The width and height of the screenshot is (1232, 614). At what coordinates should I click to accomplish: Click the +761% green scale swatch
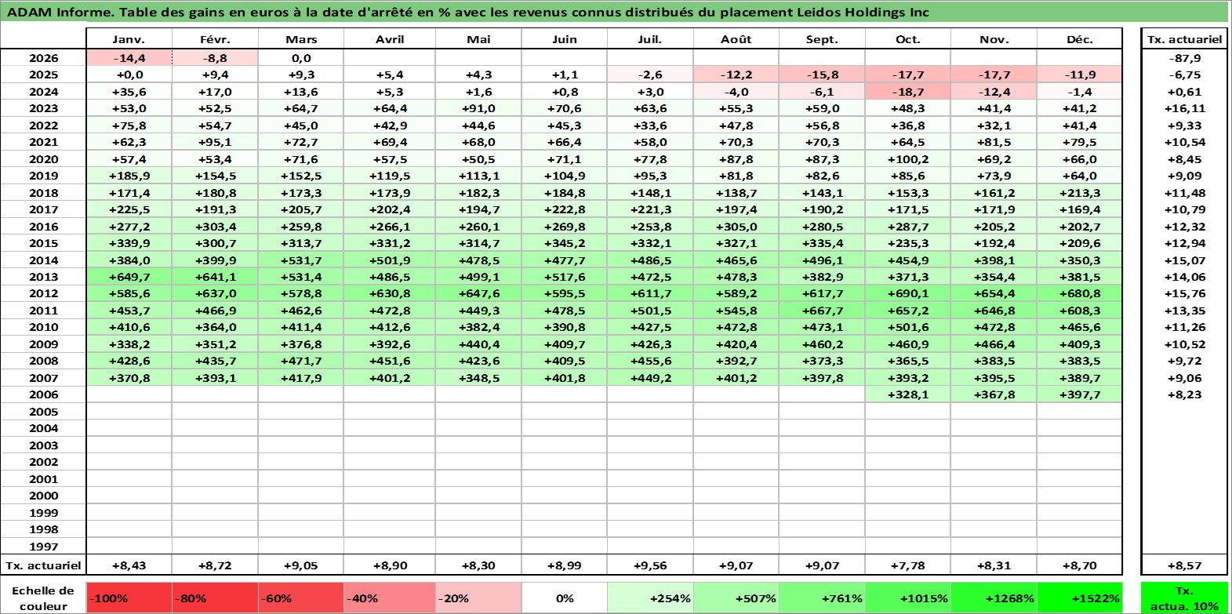coord(821,598)
